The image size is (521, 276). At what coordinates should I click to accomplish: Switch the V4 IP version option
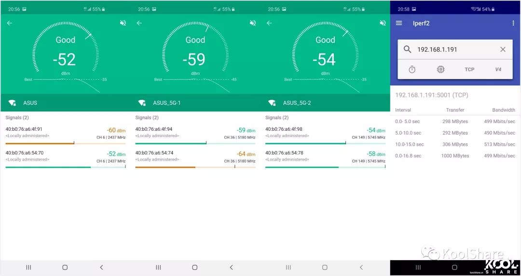(498, 69)
